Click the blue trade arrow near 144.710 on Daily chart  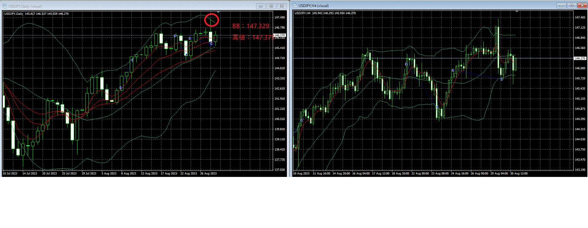click(132, 60)
